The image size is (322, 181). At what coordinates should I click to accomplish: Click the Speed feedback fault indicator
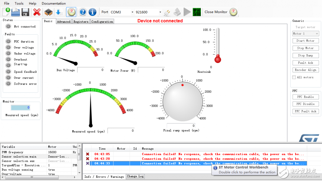[x=8, y=72]
